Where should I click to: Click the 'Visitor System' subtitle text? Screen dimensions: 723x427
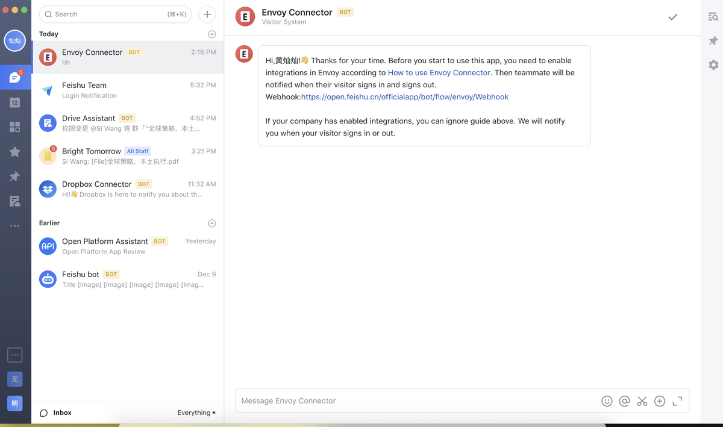(284, 22)
